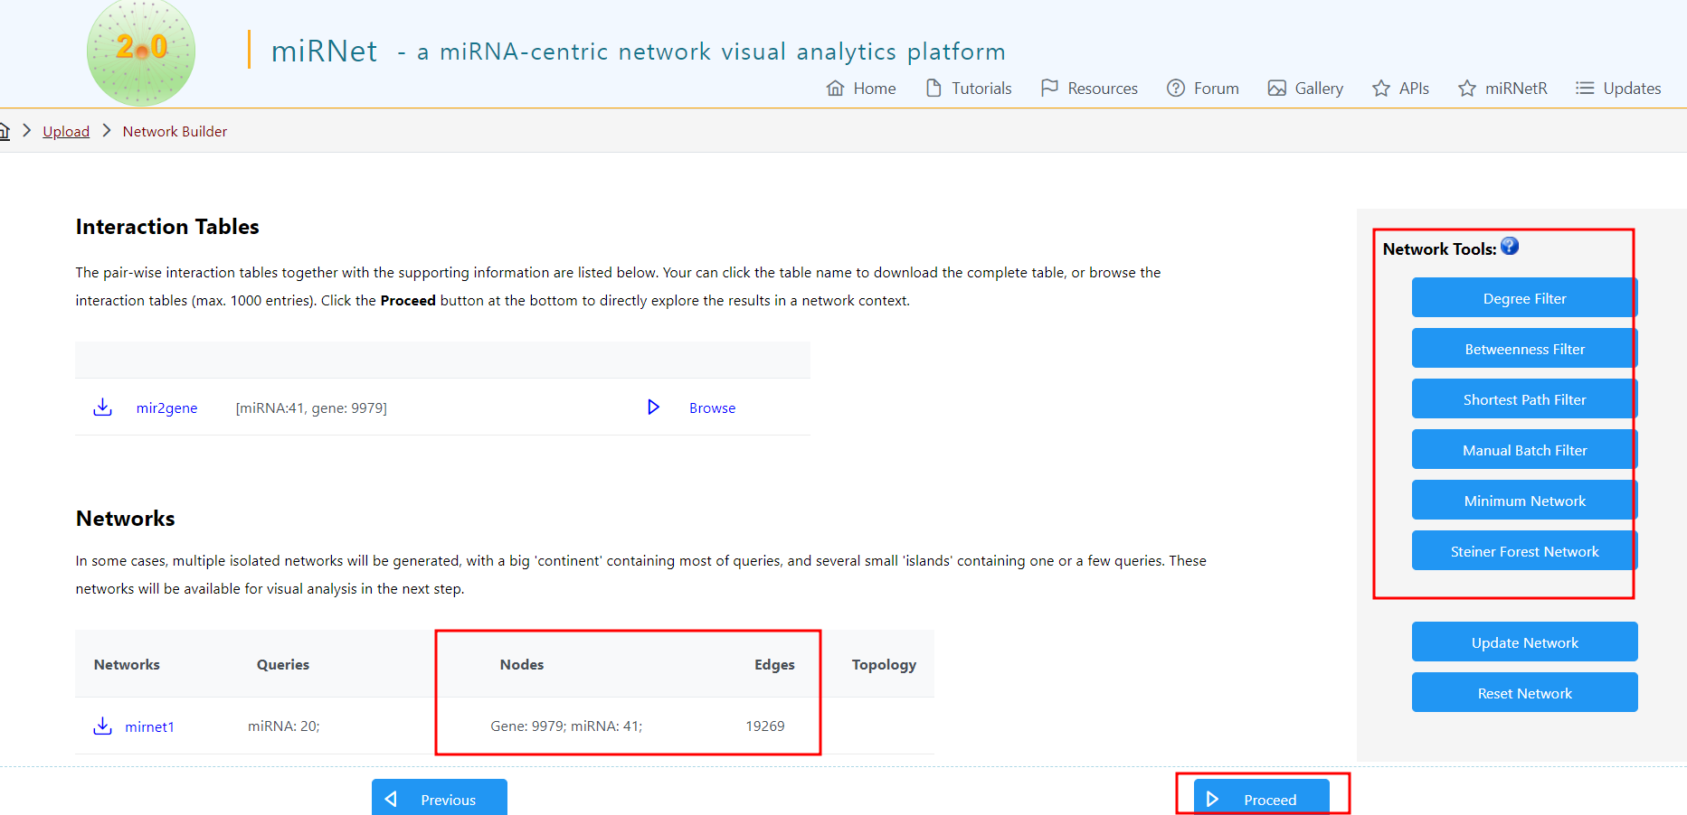Click the Network Builder breadcrumb text

[175, 131]
